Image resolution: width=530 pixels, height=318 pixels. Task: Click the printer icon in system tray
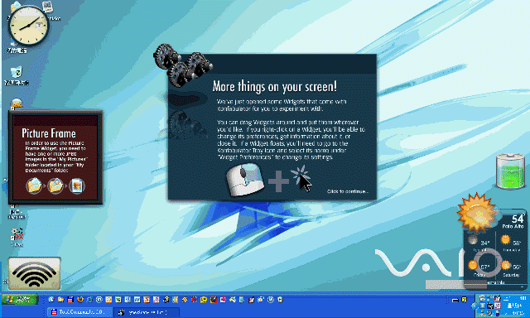[x=482, y=298]
